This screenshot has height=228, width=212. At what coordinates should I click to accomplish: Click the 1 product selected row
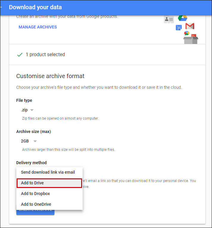click(x=45, y=55)
